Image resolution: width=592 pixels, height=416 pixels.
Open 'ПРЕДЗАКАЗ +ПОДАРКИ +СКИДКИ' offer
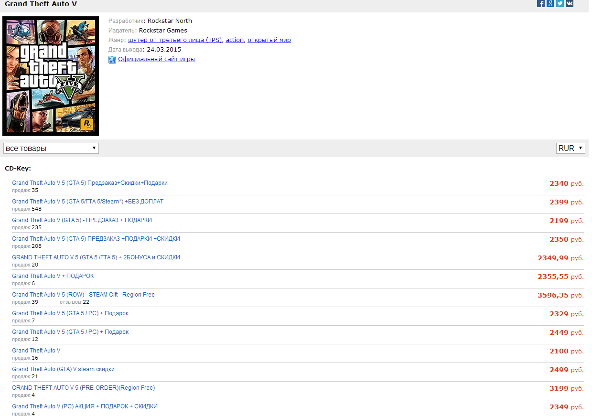click(x=96, y=239)
